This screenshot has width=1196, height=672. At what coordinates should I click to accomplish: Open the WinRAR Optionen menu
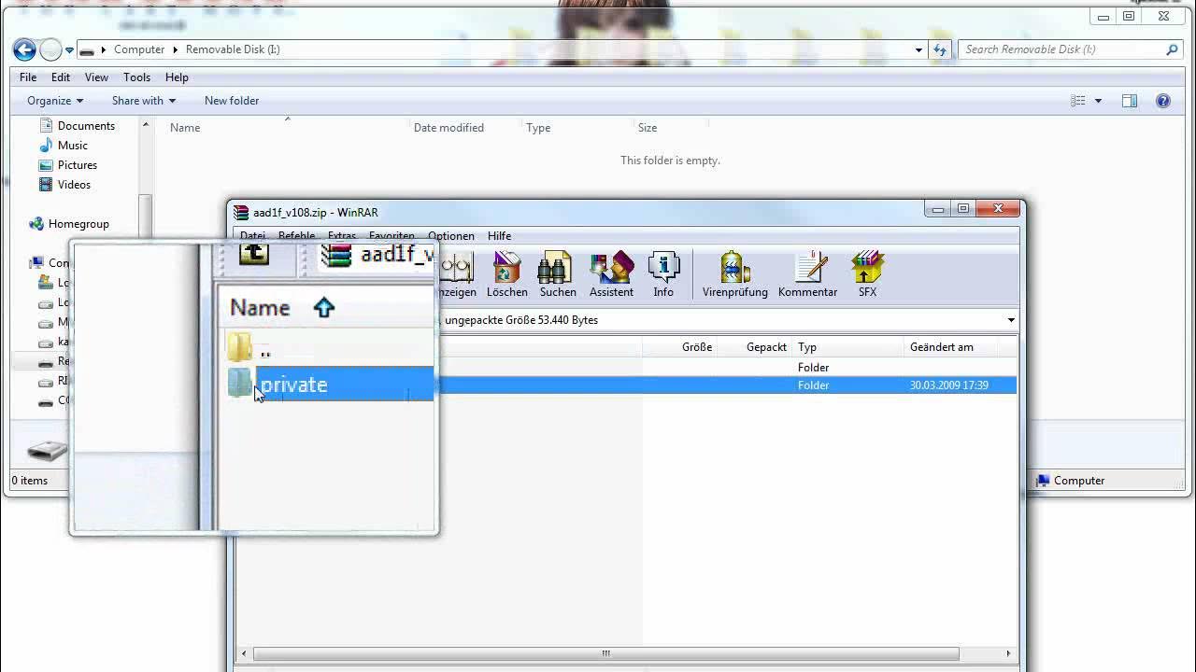[451, 236]
